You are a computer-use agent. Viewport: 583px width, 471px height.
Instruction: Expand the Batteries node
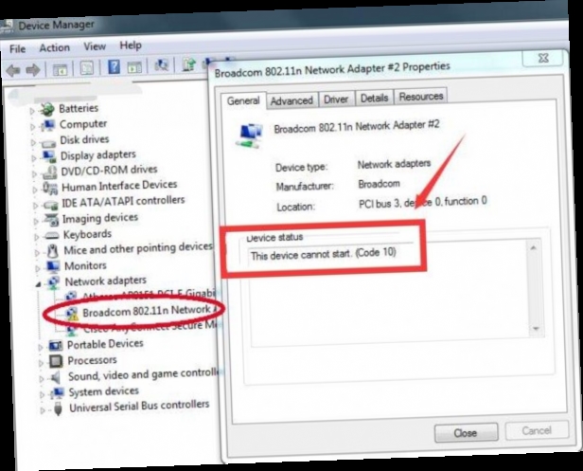pyautogui.click(x=32, y=111)
